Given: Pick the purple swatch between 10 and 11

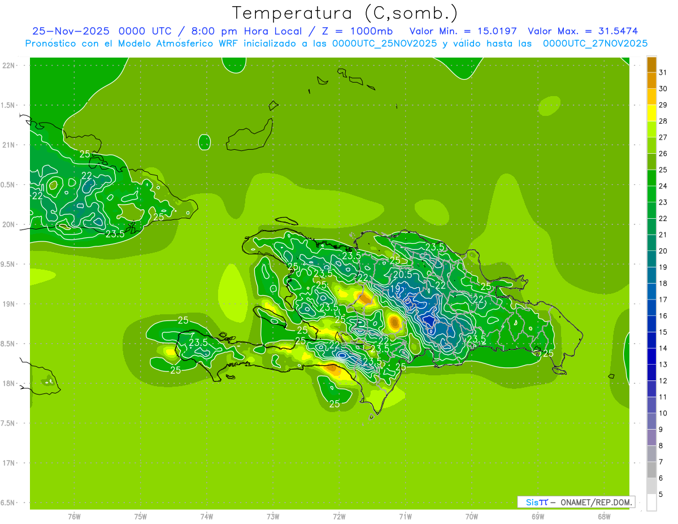Looking at the screenshot, I should [651, 405].
